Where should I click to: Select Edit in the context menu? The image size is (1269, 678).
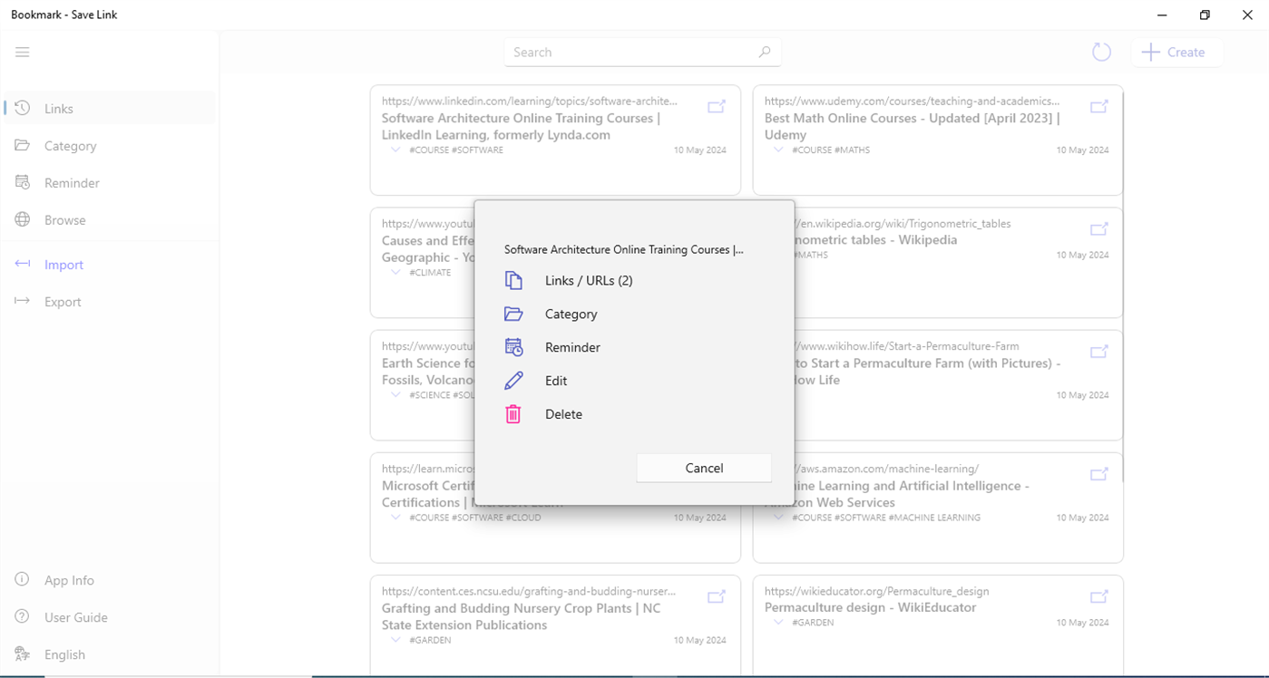coord(555,381)
